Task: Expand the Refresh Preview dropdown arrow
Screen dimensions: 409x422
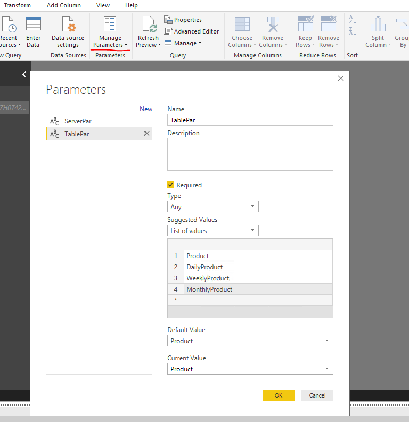Action: coord(159,45)
